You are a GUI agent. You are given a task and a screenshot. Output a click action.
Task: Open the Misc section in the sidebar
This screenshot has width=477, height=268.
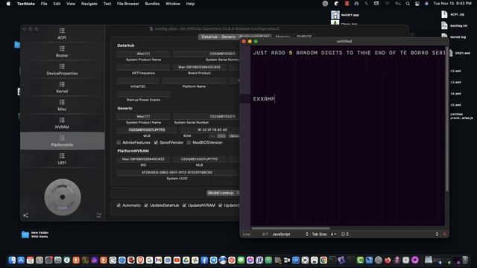tap(62, 106)
